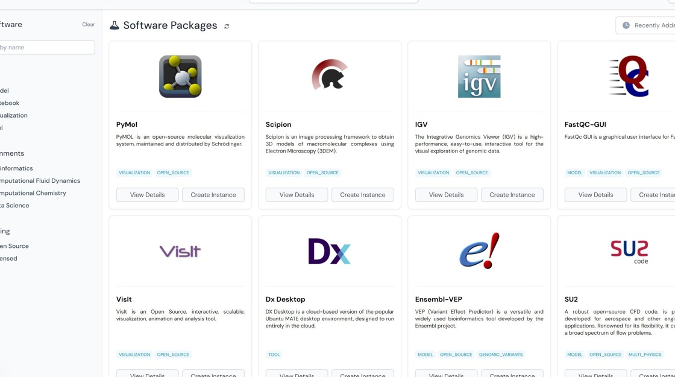
Task: Click the VISUALIZATION tag on VisIt card
Action: (134, 355)
